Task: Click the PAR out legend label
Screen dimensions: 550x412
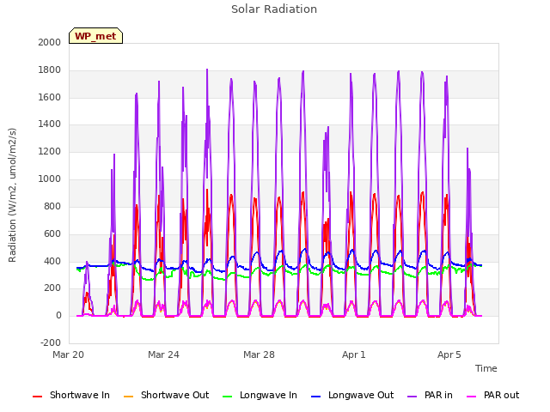Action: pos(501,395)
